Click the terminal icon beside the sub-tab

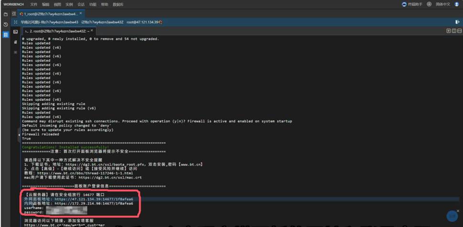point(15,31)
